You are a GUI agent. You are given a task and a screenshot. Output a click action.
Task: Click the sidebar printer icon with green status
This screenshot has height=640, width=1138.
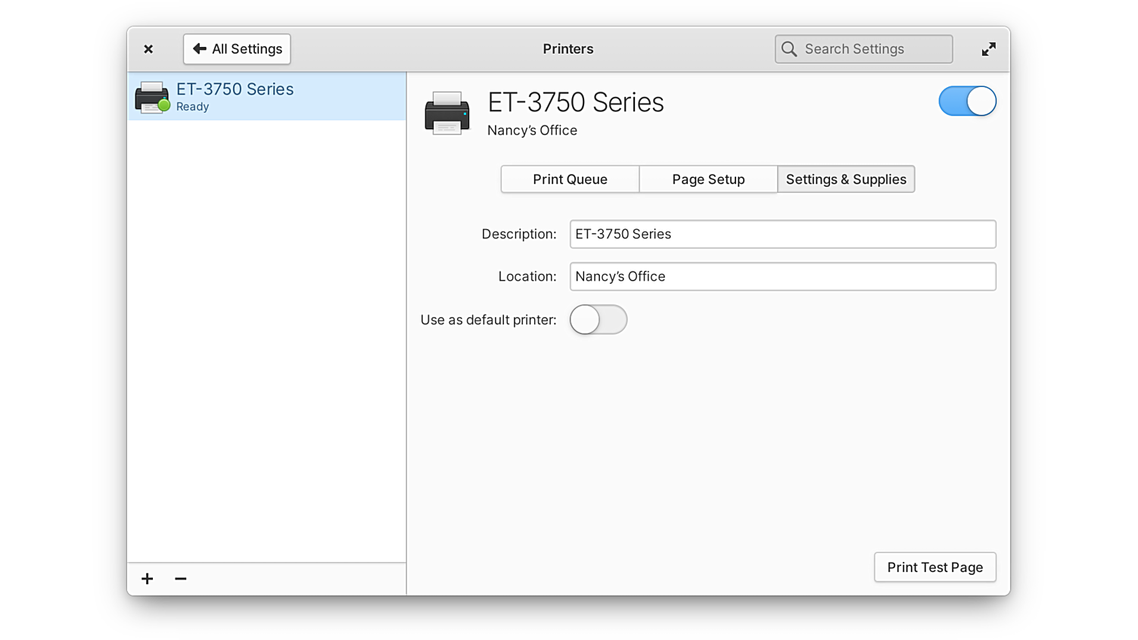[x=152, y=97]
